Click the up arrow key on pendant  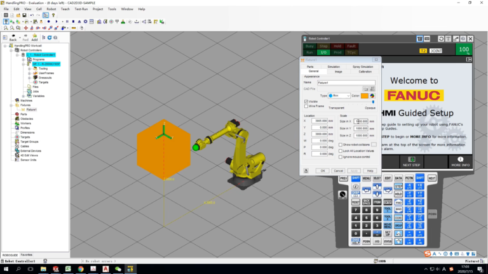[x=377, y=186]
